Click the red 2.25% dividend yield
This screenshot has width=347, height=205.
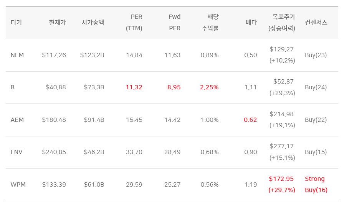coord(209,87)
